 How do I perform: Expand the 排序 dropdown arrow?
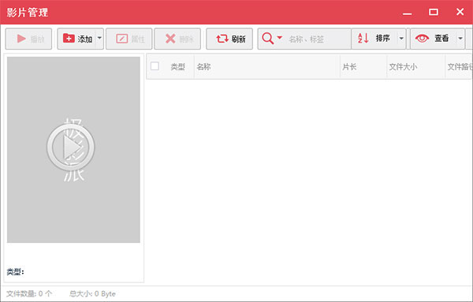(x=401, y=39)
